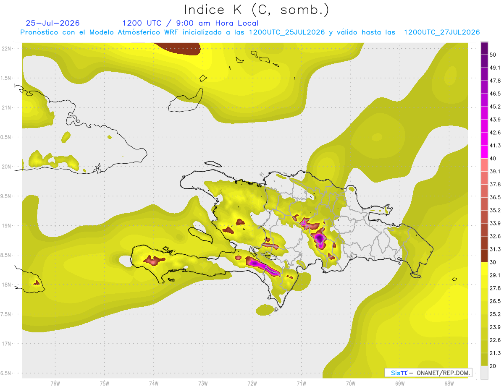
Task: Click the longitude label "71W"
Action: click(x=301, y=384)
